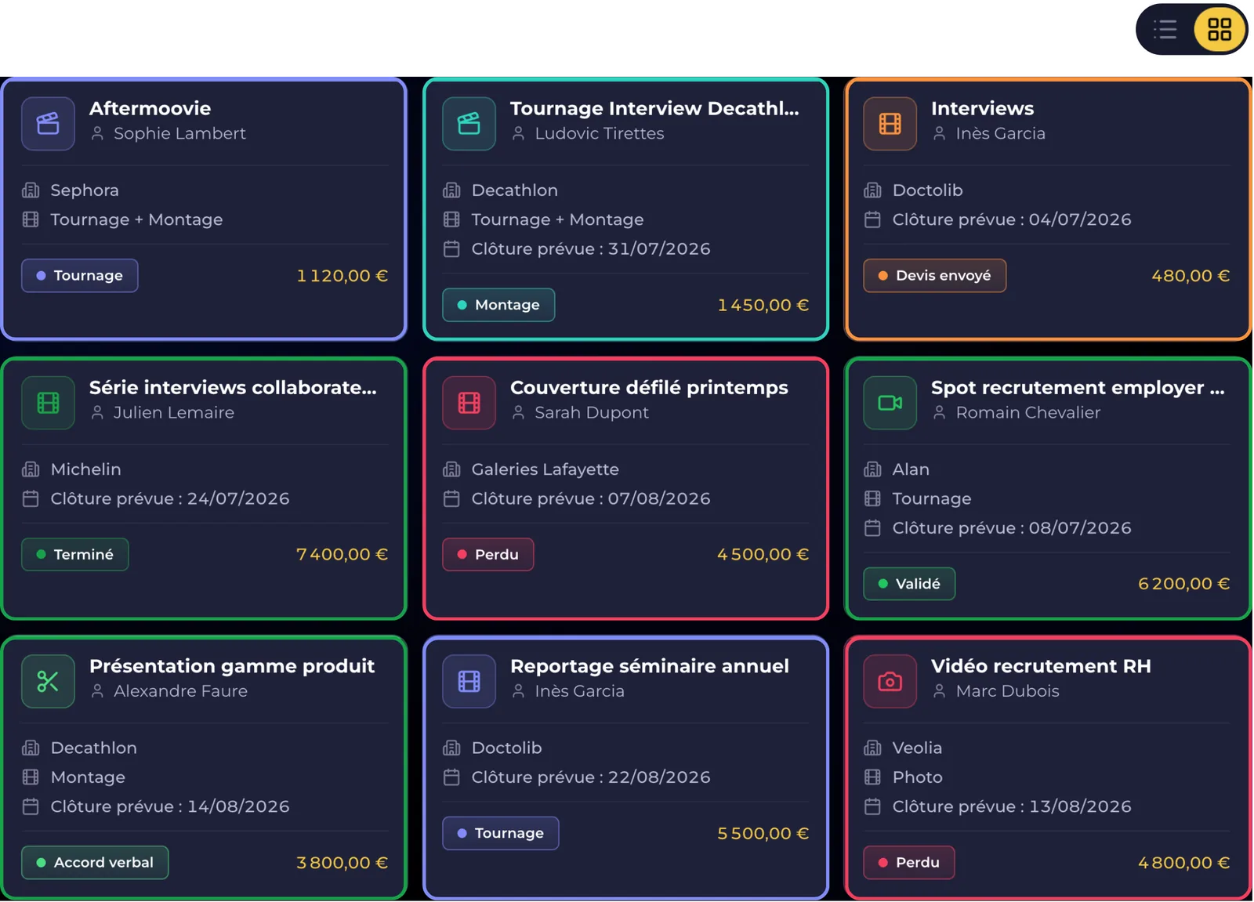1254x902 pixels.
Task: Click the Perdu badge on Vidéo recrutement RH
Action: pyautogui.click(x=909, y=863)
